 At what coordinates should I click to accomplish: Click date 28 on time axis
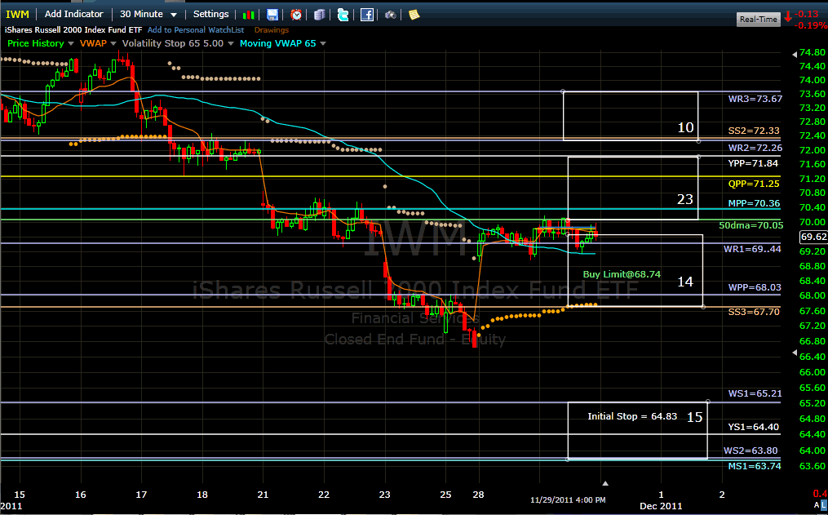(x=478, y=495)
